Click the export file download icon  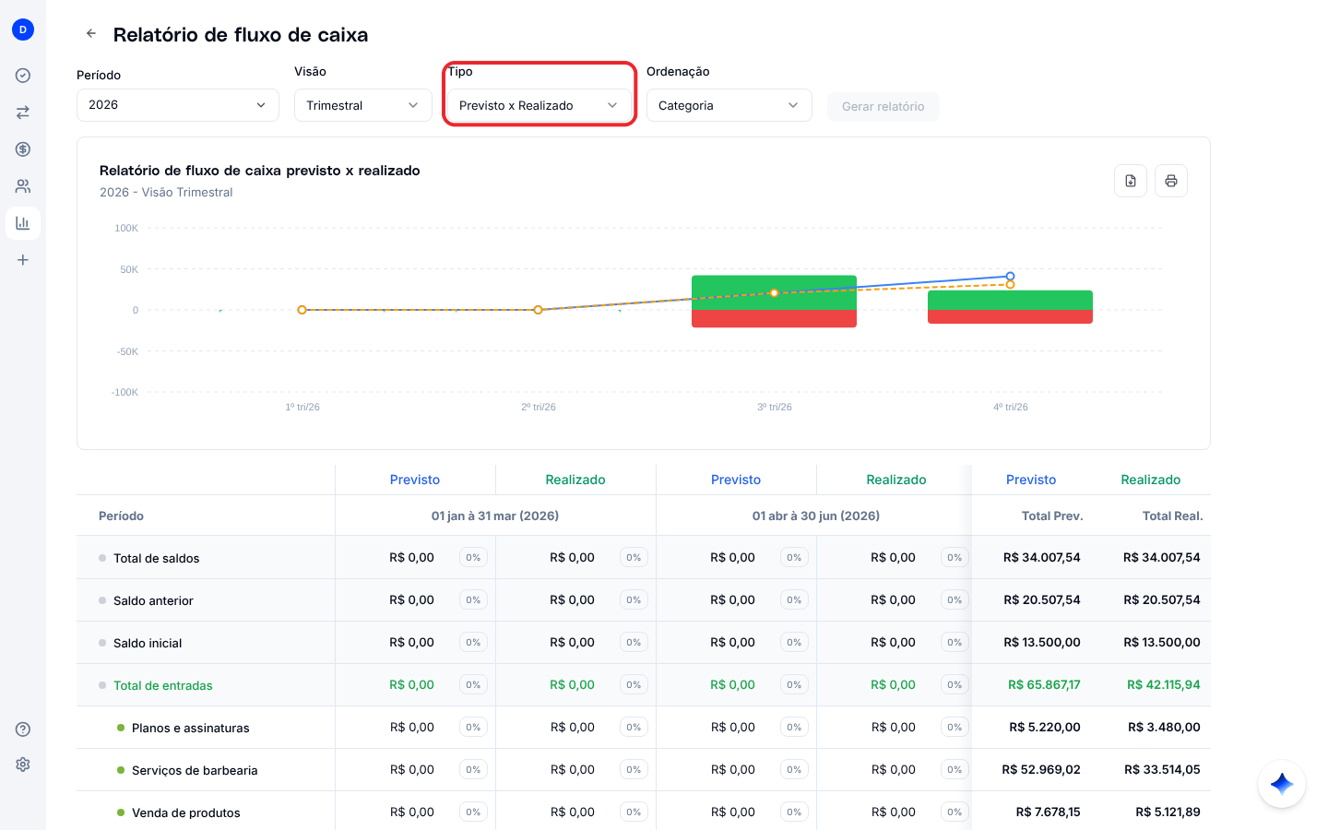[x=1131, y=181]
